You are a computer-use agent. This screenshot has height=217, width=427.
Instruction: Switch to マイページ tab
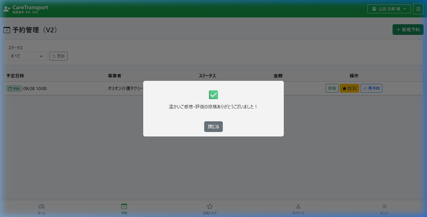point(298,209)
